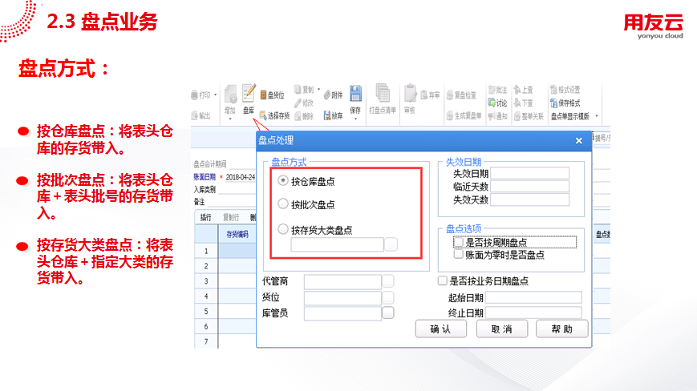Expand the arrow below 增加
Image resolution: width=697 pixels, height=391 pixels.
pos(230,119)
